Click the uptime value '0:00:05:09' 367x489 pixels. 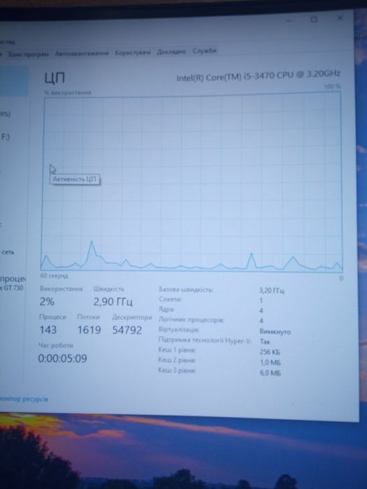click(62, 358)
